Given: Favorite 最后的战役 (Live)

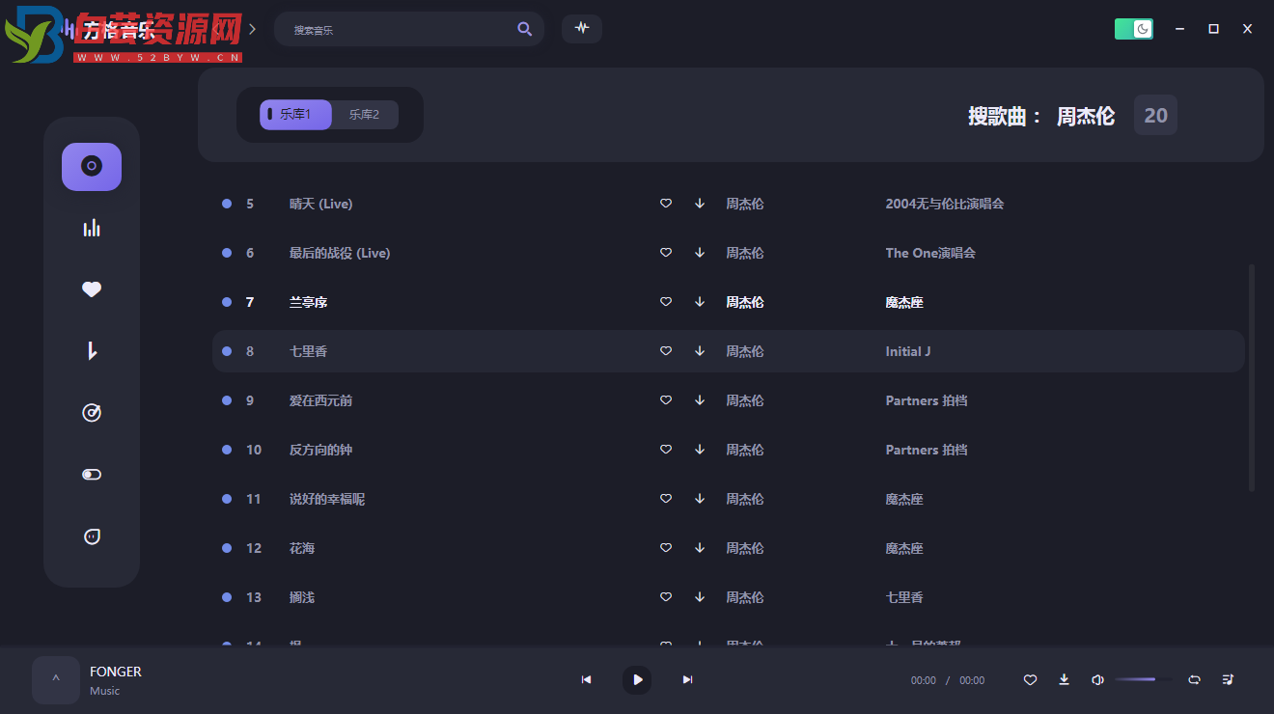Looking at the screenshot, I should point(666,253).
